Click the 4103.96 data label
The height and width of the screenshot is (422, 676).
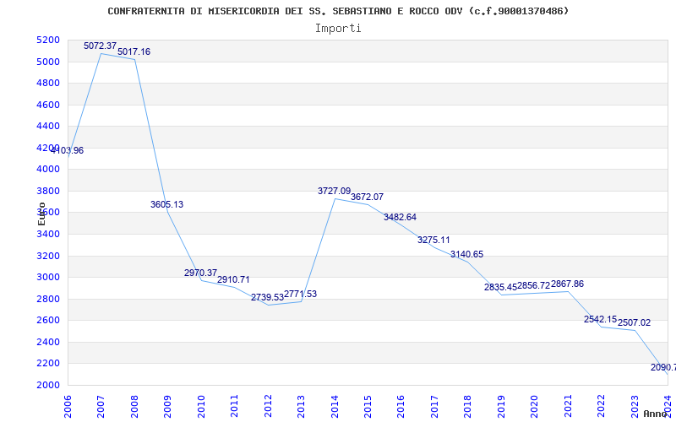[x=68, y=151]
